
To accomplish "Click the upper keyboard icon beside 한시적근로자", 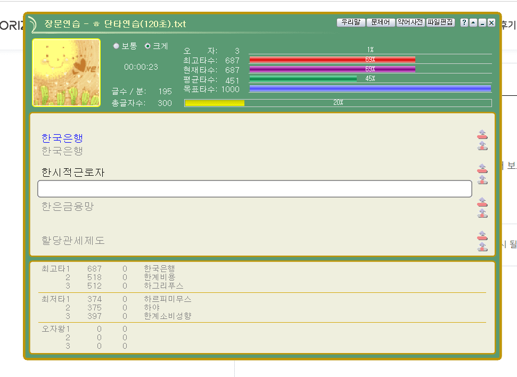I will tap(482, 168).
